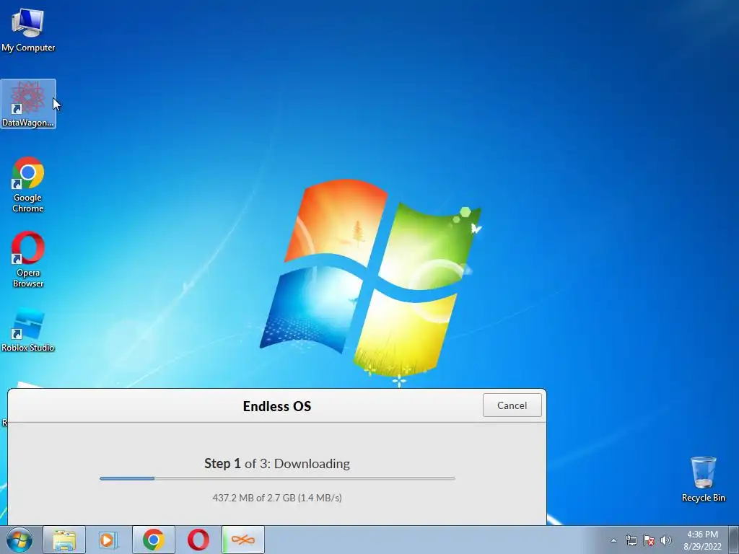Click the Endless OS dialog title
This screenshot has height=554, width=739.
click(x=277, y=406)
